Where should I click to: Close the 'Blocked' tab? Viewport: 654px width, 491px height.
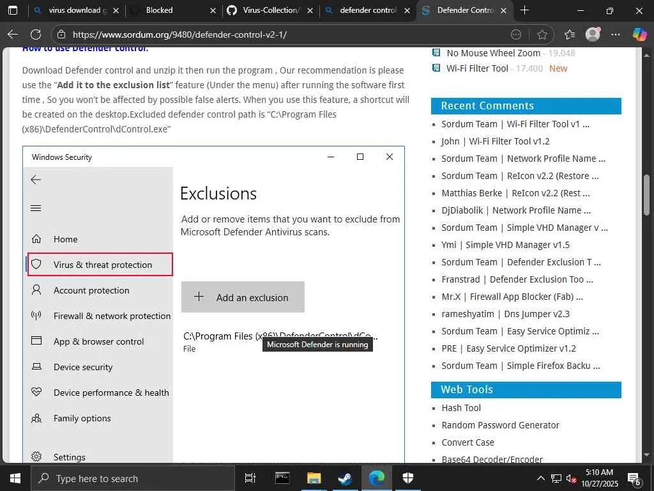[213, 10]
